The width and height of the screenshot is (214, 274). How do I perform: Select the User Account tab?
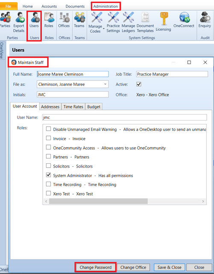pyautogui.click(x=25, y=106)
